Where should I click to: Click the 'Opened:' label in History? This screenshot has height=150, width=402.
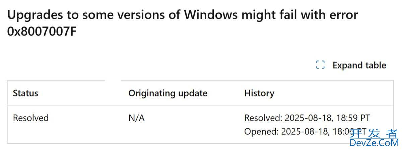coord(261,132)
